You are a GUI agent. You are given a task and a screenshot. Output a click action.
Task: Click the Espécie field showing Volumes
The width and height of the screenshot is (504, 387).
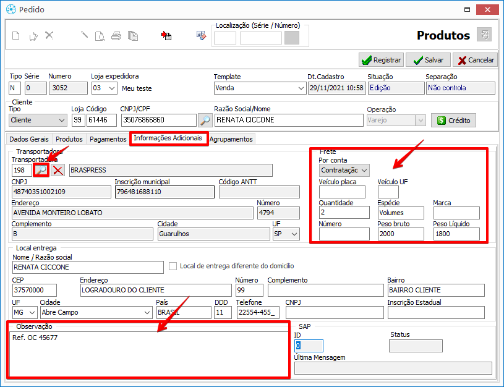tap(401, 213)
